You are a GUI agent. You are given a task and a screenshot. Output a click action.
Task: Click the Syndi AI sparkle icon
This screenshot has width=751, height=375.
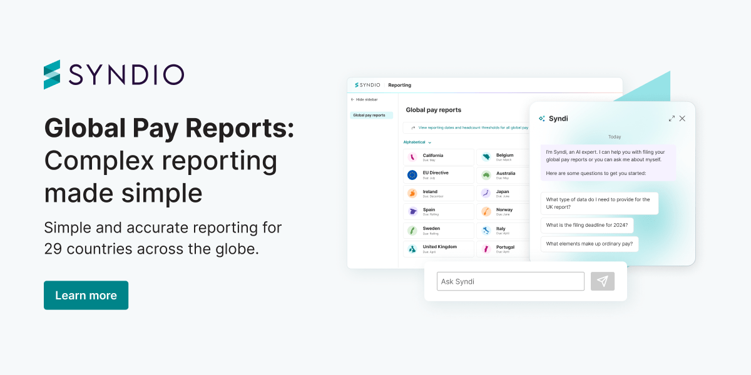(540, 118)
